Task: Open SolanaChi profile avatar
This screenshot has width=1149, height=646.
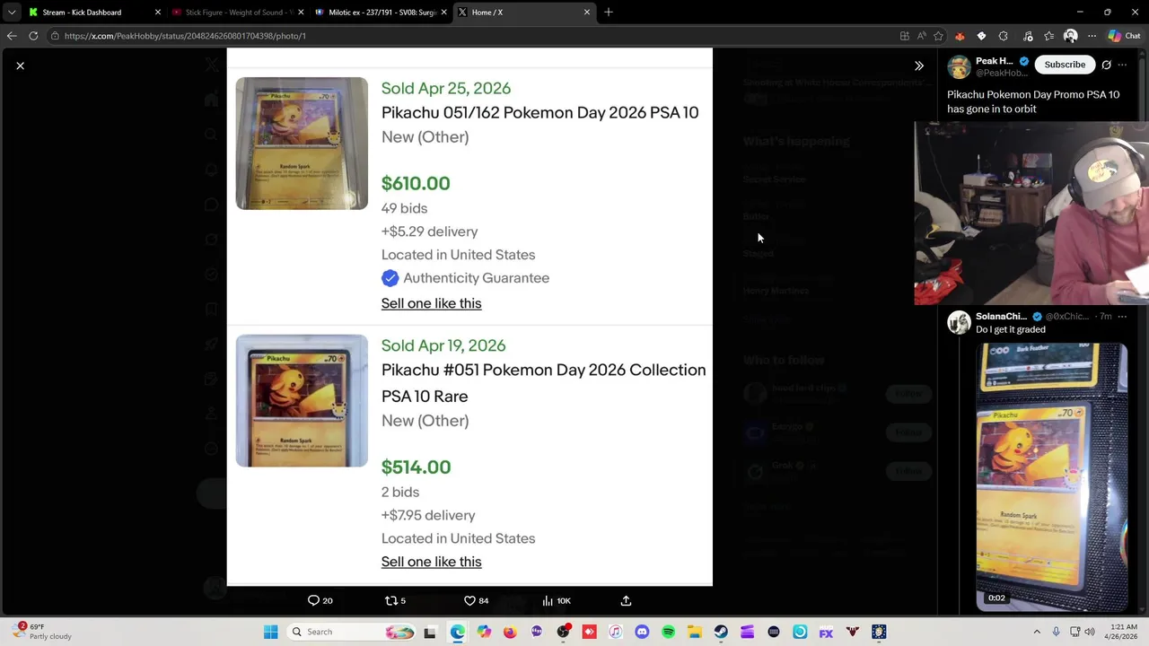Action: click(959, 321)
